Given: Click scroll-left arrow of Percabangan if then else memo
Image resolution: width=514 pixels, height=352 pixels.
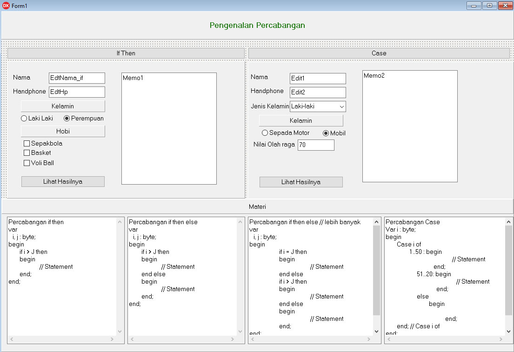Looking at the screenshot, I should pyautogui.click(x=132, y=339).
